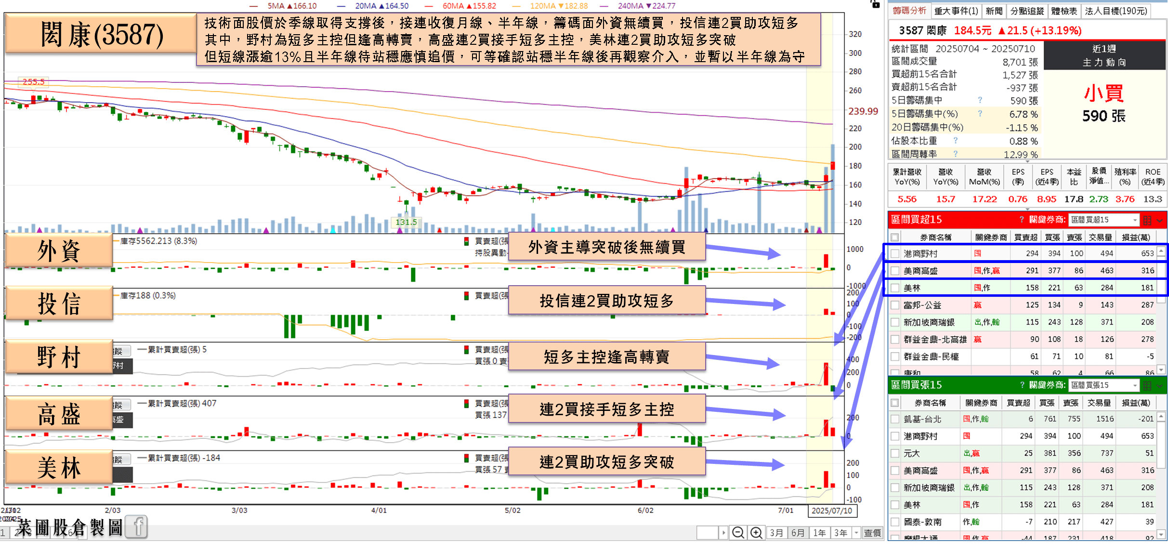Image resolution: width=1169 pixels, height=553 pixels.
Task: Click the small collapse triangle below 區間周轉率 row
Action: tap(1027, 161)
